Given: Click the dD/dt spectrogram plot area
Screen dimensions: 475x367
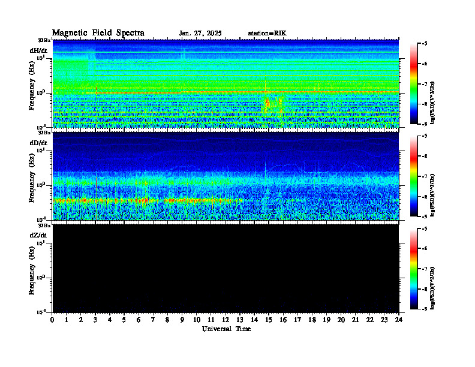Looking at the screenshot, I should 226,176.
